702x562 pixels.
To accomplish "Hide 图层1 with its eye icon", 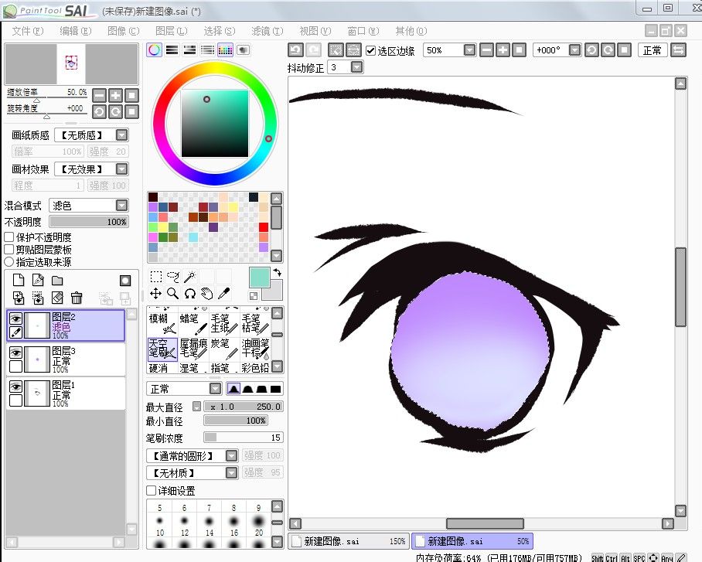I will click(15, 387).
